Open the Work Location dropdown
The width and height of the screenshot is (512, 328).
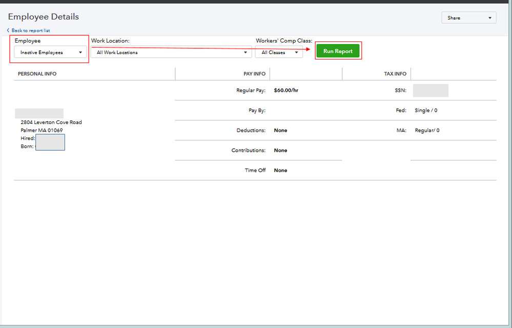click(x=171, y=52)
